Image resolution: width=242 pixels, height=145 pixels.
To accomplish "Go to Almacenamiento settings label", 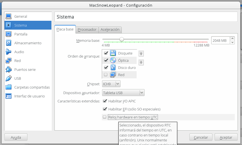I will (28, 43).
